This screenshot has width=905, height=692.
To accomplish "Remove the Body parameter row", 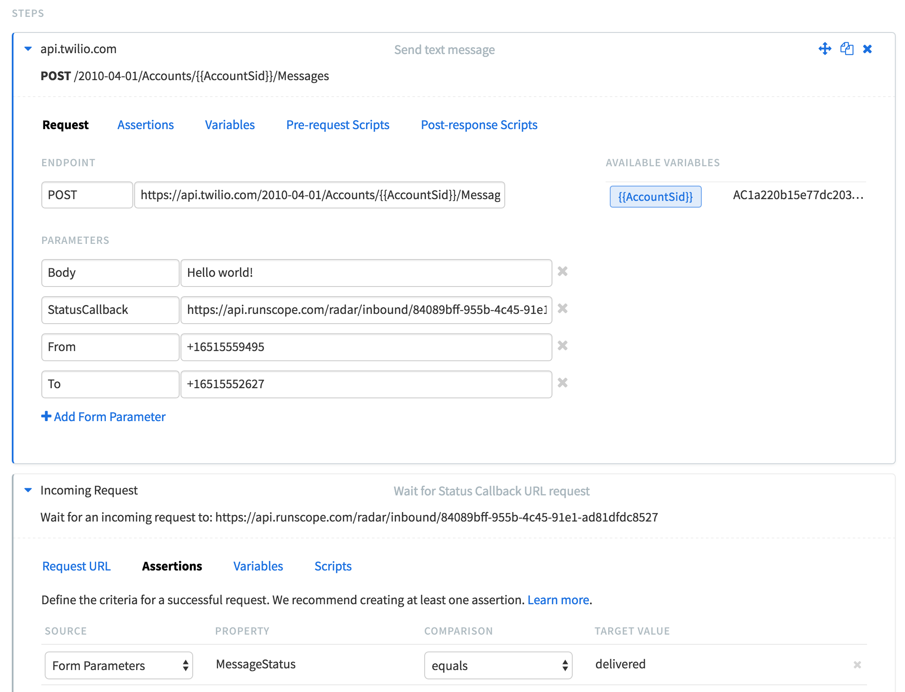I will point(563,271).
